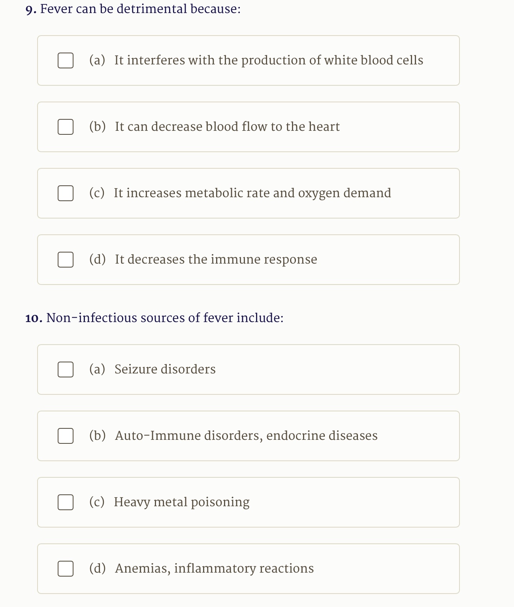Select the Heavy metal poisoning answer card
The image size is (514, 607).
(248, 502)
